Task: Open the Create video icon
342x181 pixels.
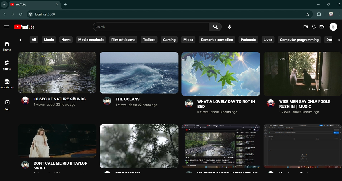Action: 305,27
